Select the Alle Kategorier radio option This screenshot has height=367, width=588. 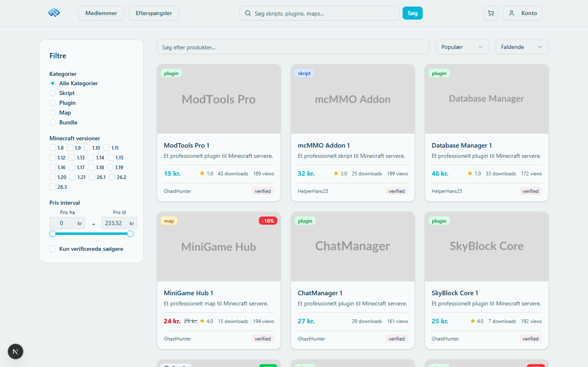coord(53,83)
